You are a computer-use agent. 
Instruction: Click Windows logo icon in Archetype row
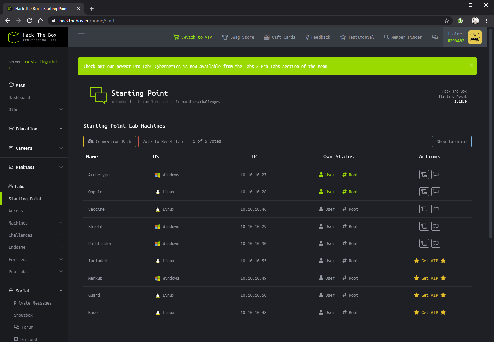(158, 175)
